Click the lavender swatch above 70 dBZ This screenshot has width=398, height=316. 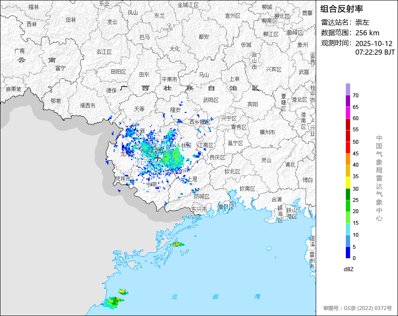pos(348,89)
